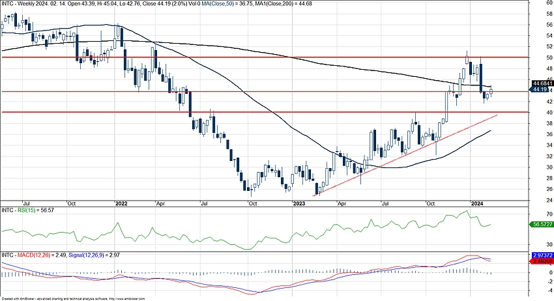Click the 2022 label on the time axis

(121, 203)
